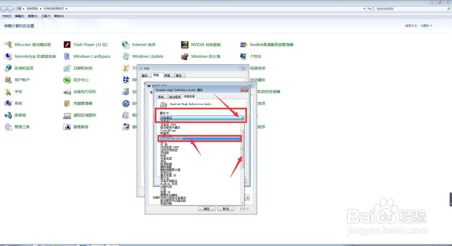The height and width of the screenshot is (246, 452).
Task: Click the back navigation arrow button
Action: [4, 9]
